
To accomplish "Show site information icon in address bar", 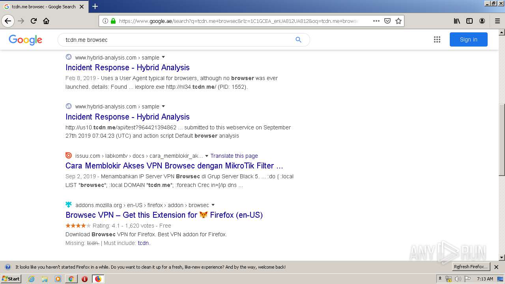I will 105,21.
